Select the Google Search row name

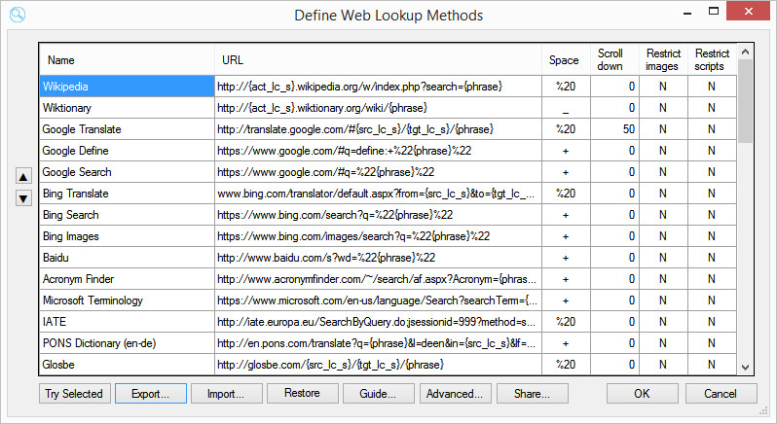(127, 172)
